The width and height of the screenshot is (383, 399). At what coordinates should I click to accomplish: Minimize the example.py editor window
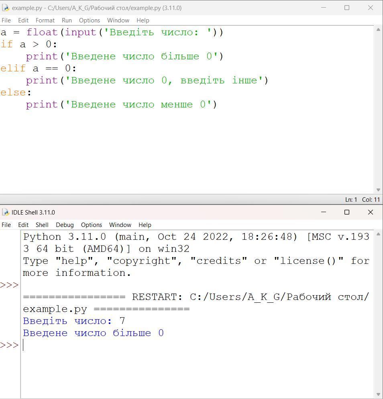[x=324, y=8]
